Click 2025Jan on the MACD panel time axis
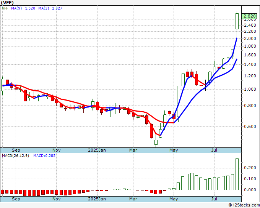Image resolution: width=260 pixels, height=208 pixels. [x=97, y=199]
